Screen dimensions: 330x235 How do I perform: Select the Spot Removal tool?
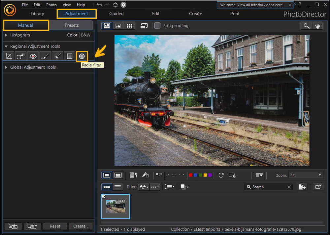pos(20,56)
